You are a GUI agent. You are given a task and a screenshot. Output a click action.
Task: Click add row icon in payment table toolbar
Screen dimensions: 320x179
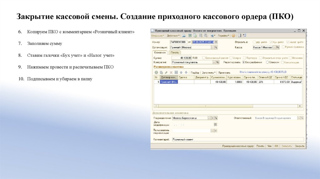[156, 72]
